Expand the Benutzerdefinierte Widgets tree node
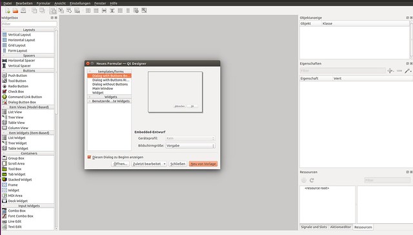The width and height of the screenshot is (413, 235). coord(90,101)
